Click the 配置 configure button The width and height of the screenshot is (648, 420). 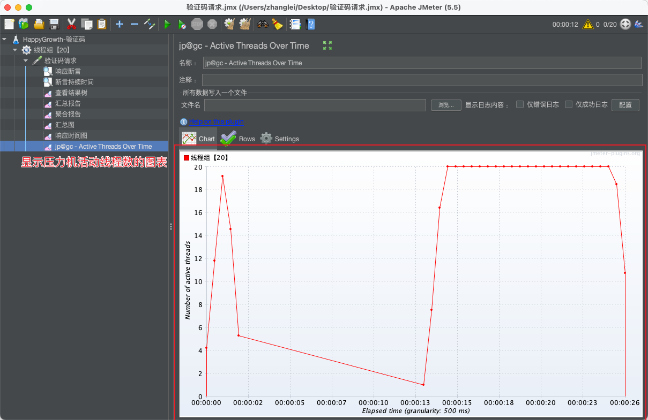coord(625,105)
